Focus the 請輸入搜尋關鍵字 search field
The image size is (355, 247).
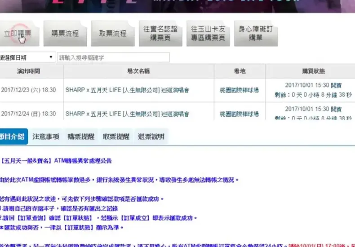tap(113, 57)
